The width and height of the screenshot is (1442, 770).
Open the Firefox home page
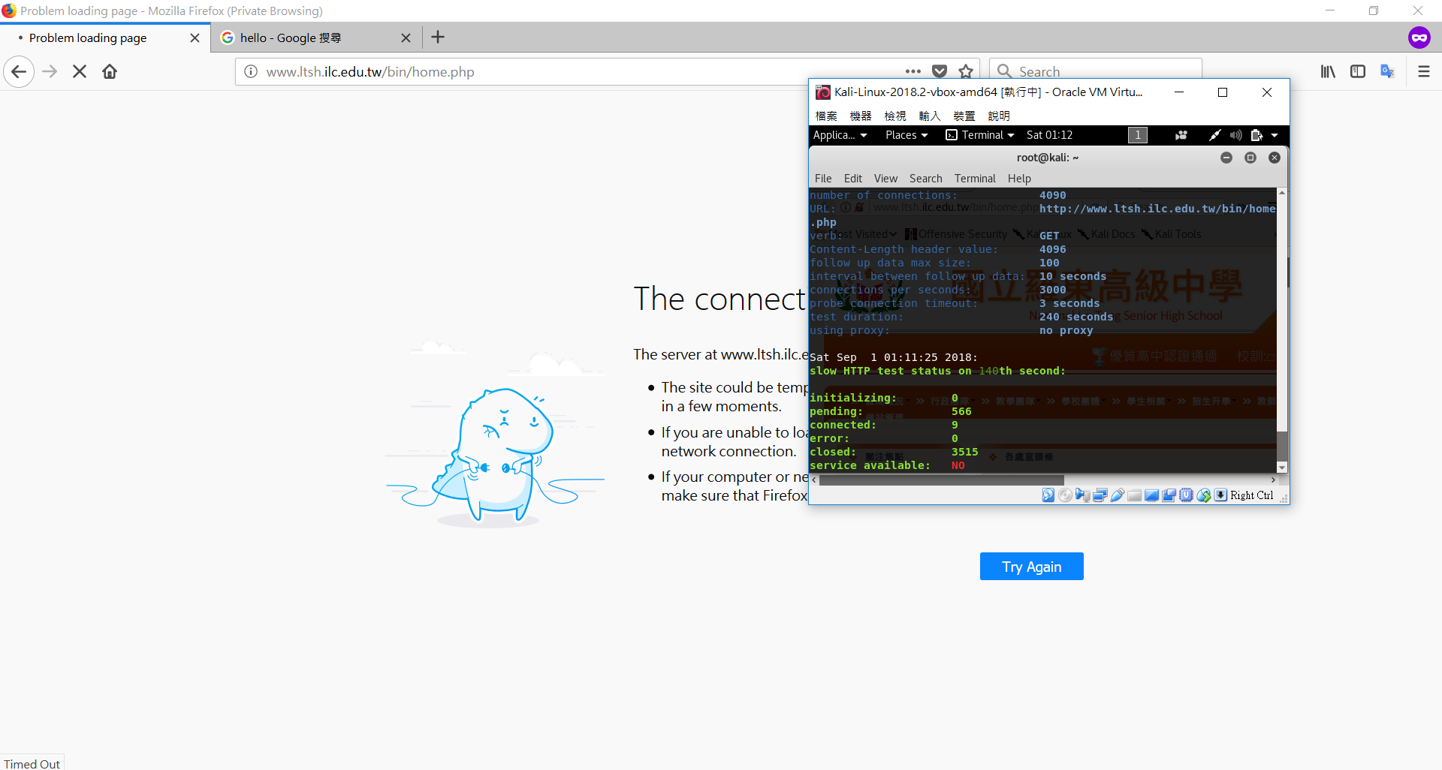[x=110, y=71]
